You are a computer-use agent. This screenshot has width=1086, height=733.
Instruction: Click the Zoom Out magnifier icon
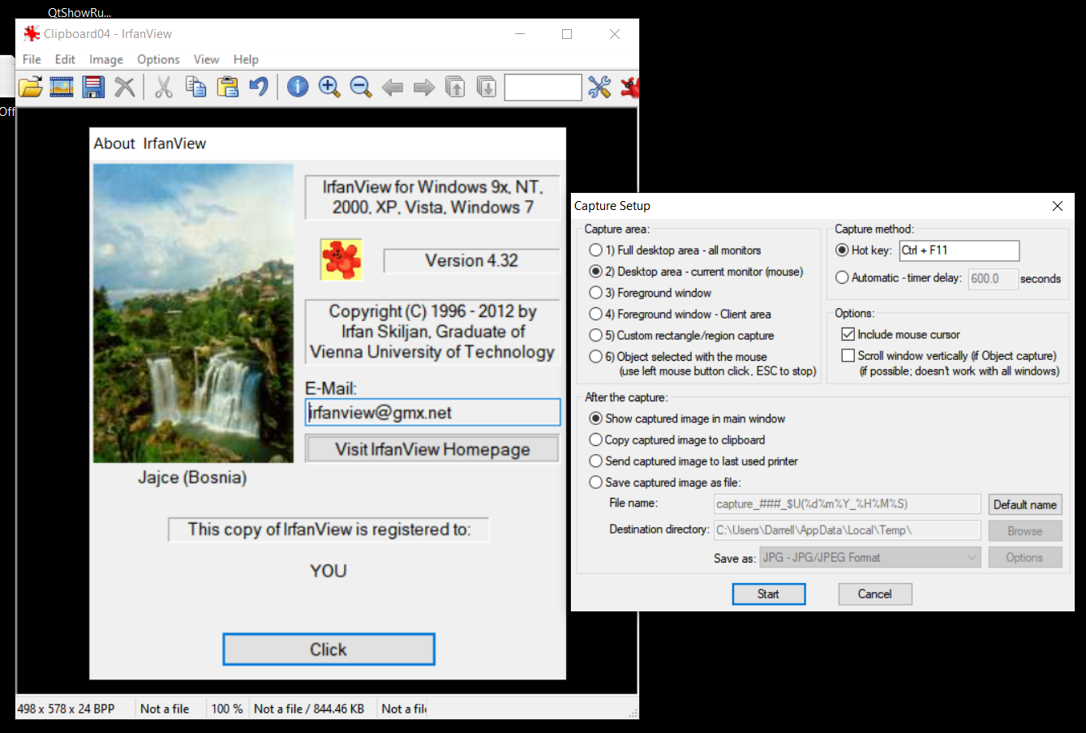coord(360,87)
